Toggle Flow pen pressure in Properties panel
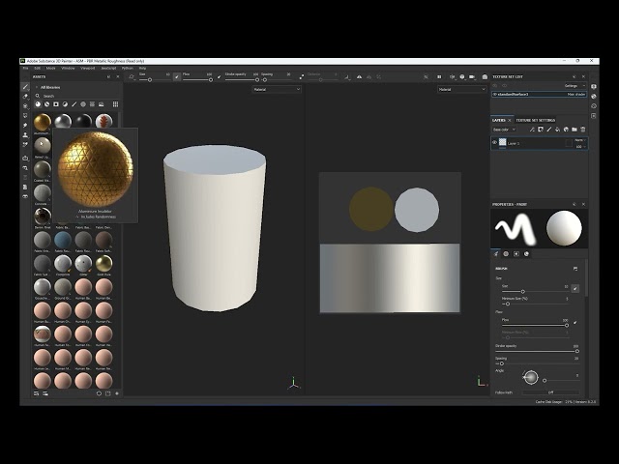 575,323
